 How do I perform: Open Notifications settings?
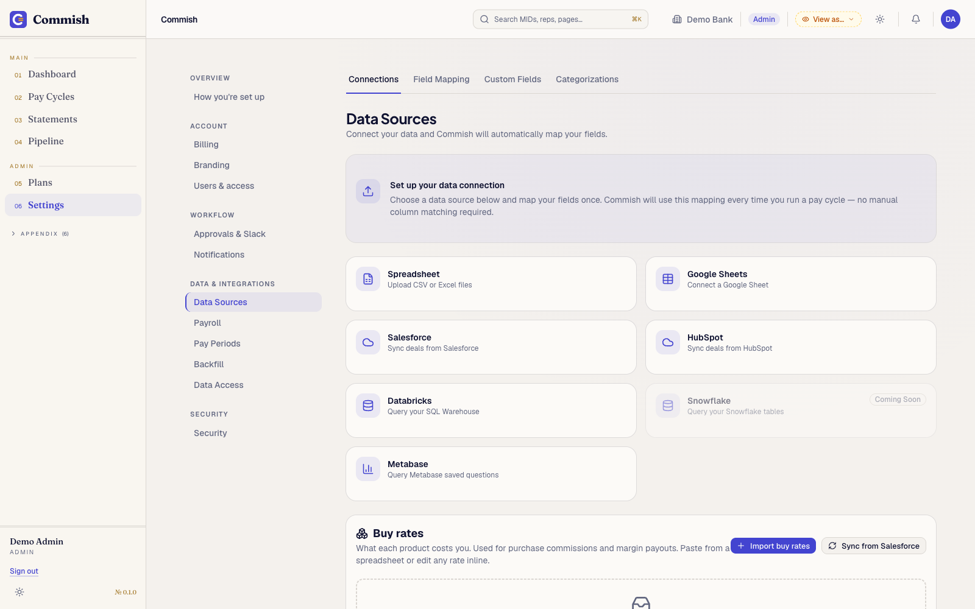tap(253, 255)
